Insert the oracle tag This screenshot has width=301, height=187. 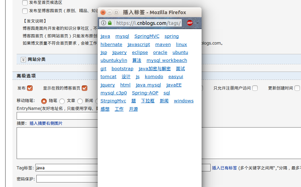tap(160, 53)
